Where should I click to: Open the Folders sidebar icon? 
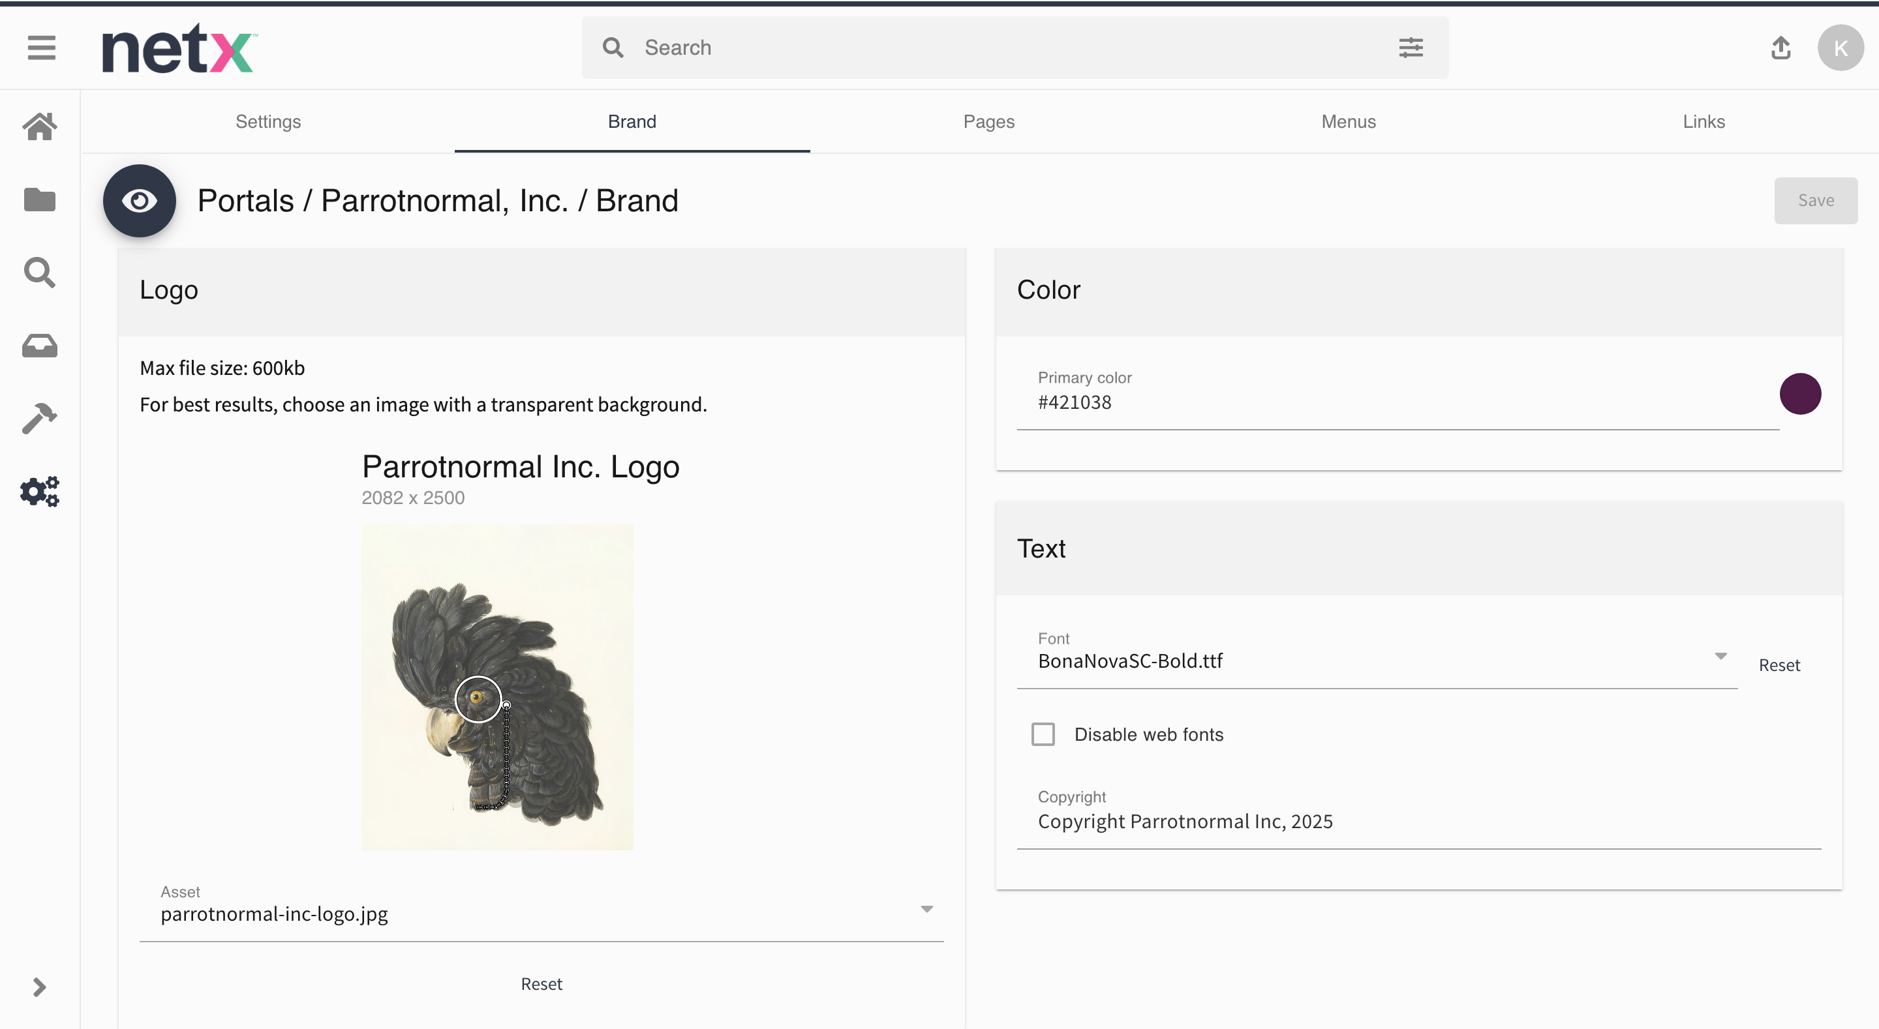click(x=39, y=199)
